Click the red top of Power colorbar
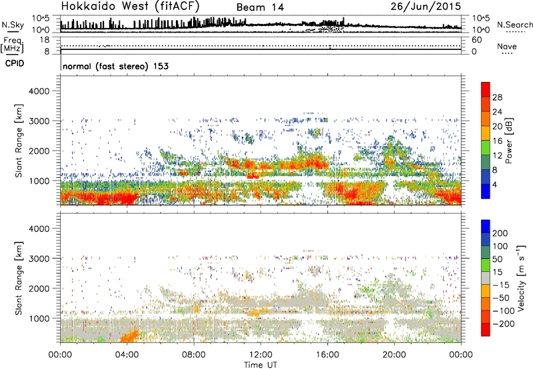Image resolution: width=533 pixels, height=369 pixels. point(486,89)
